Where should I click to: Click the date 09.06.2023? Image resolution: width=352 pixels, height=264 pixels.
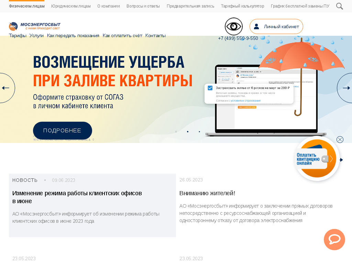64,180
